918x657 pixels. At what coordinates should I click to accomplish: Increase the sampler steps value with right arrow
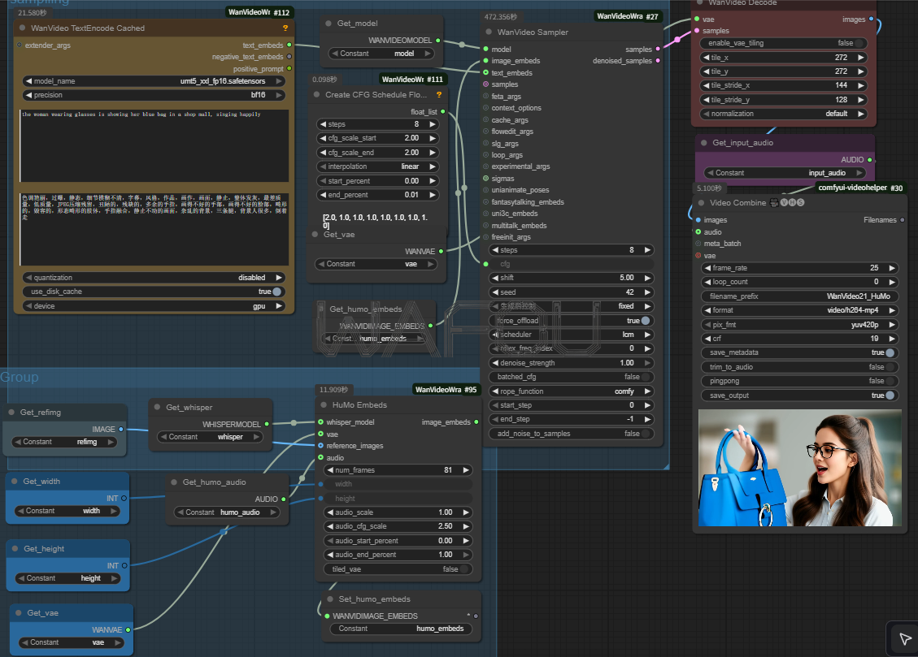pos(647,250)
